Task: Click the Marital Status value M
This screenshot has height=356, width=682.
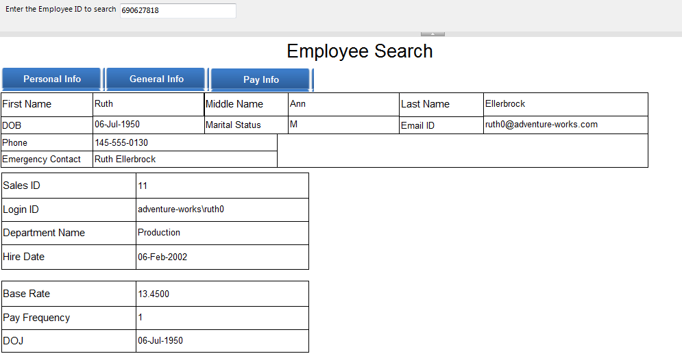Action: click(293, 125)
